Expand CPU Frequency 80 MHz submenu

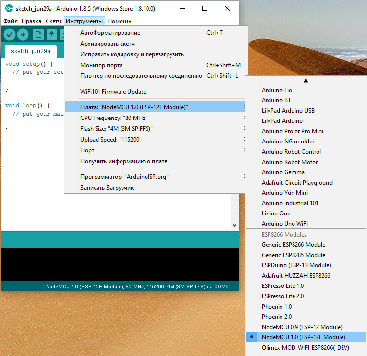click(x=155, y=118)
